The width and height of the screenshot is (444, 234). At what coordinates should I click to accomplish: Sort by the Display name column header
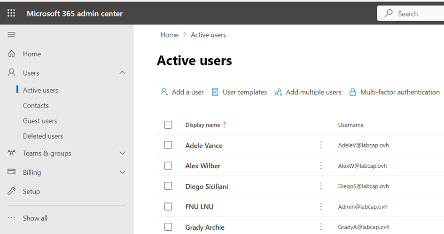click(x=203, y=125)
